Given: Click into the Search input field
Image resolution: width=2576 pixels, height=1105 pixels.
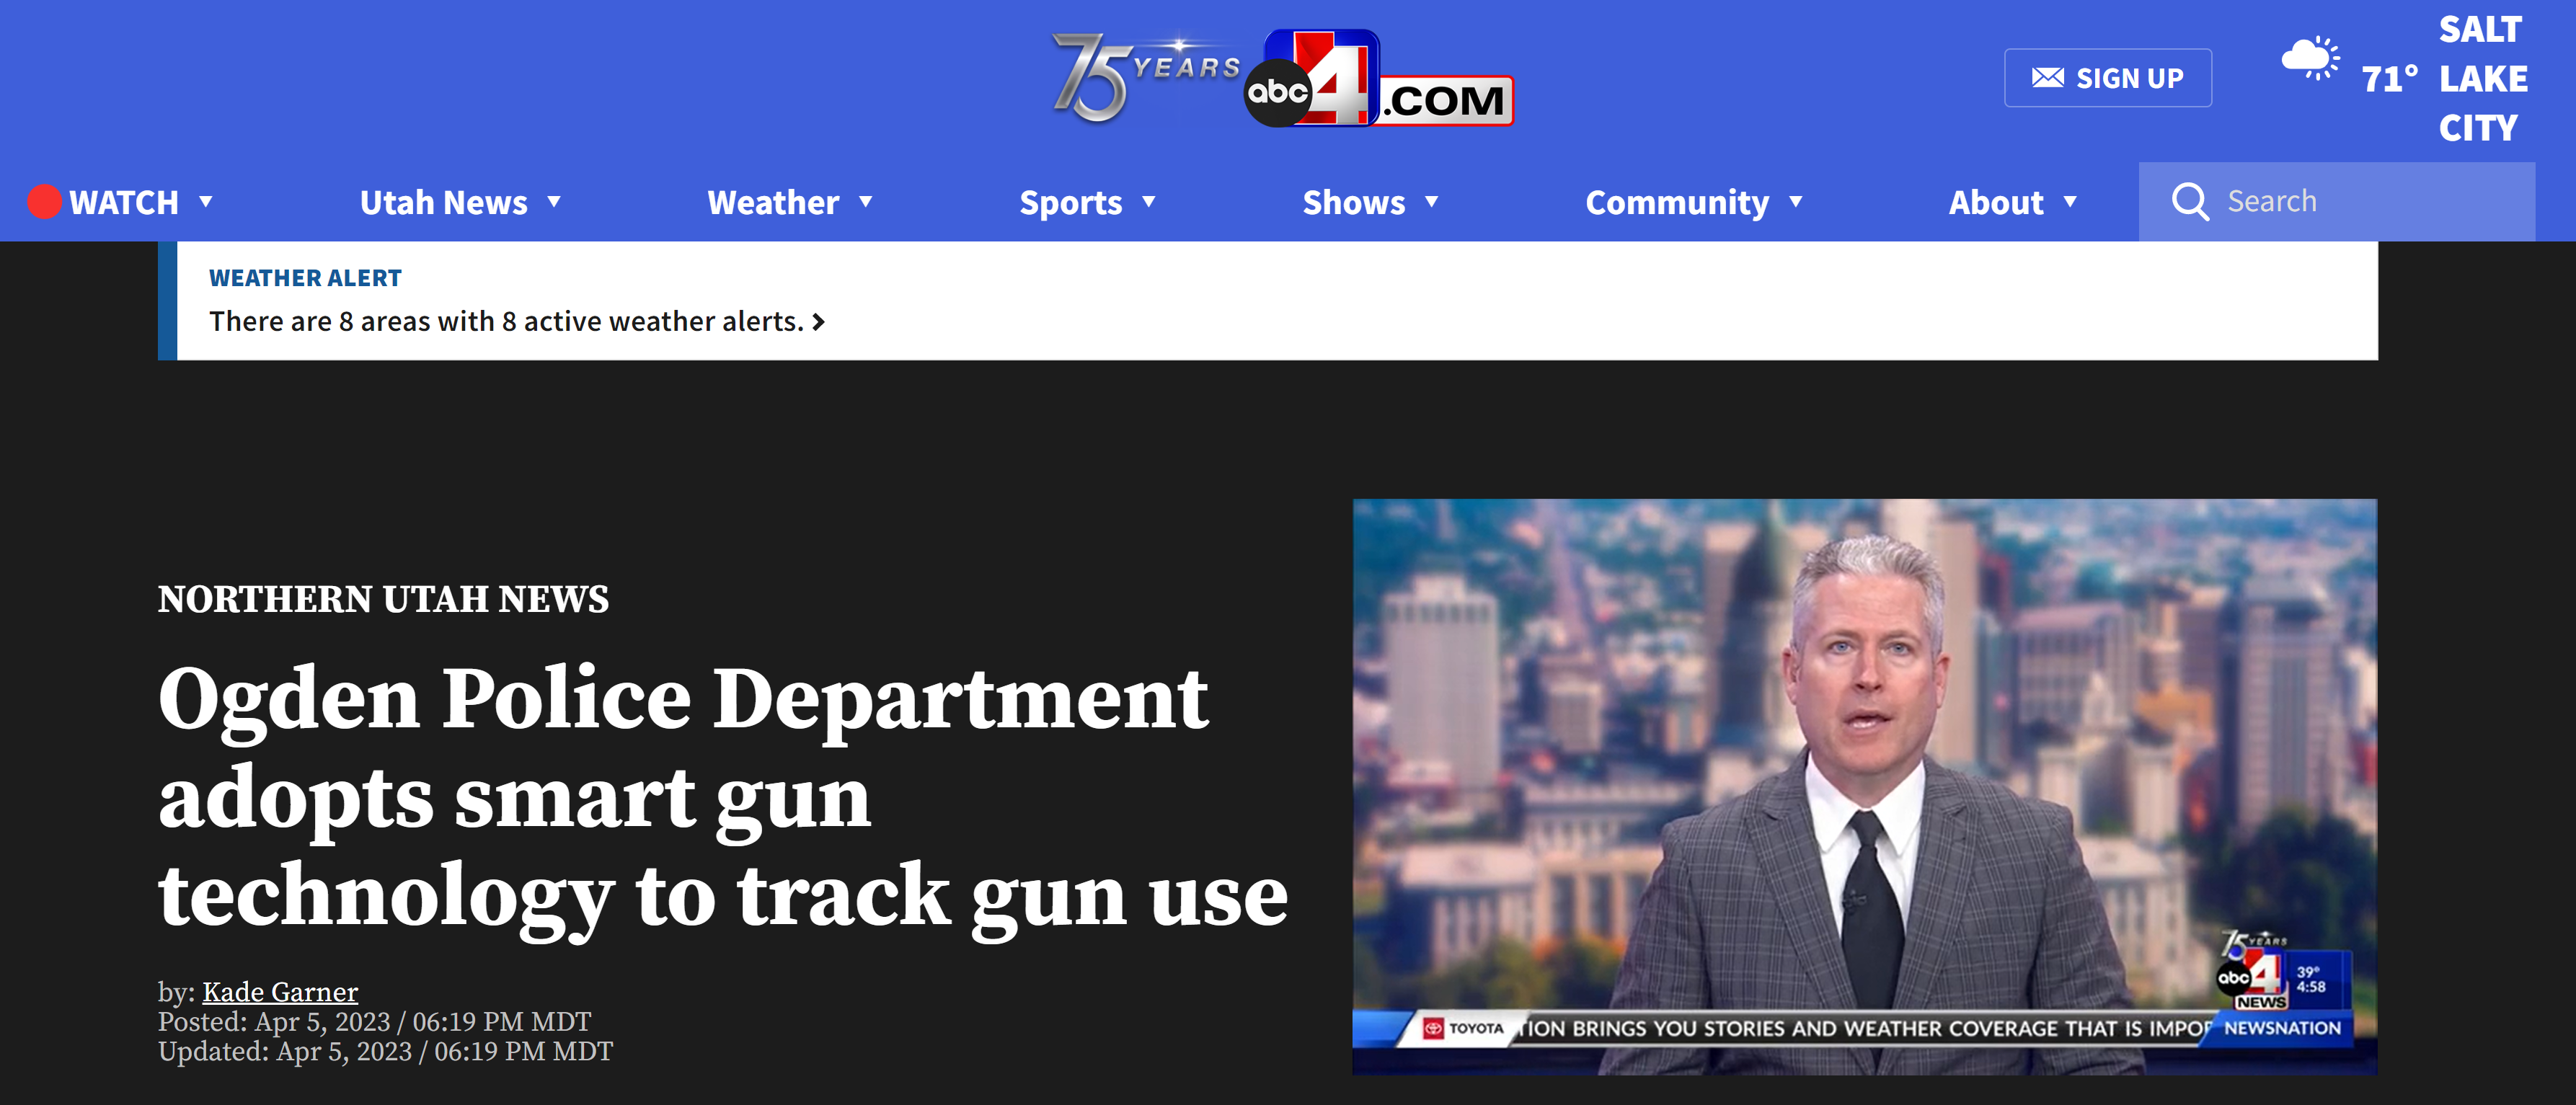Looking at the screenshot, I should (2336, 202).
